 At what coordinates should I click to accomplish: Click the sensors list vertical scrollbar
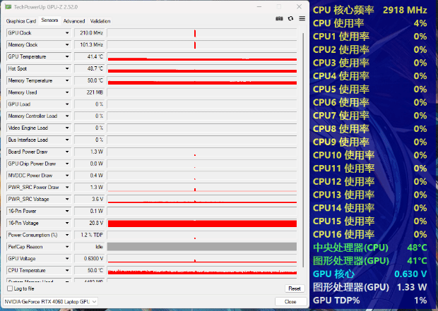303,150
